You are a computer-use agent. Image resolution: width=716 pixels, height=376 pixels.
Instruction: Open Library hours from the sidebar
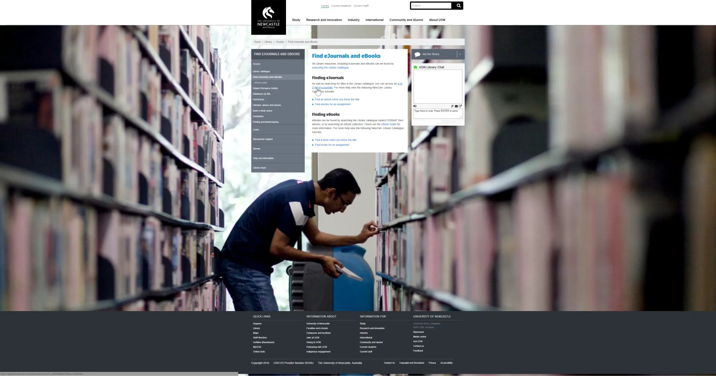[260, 168]
